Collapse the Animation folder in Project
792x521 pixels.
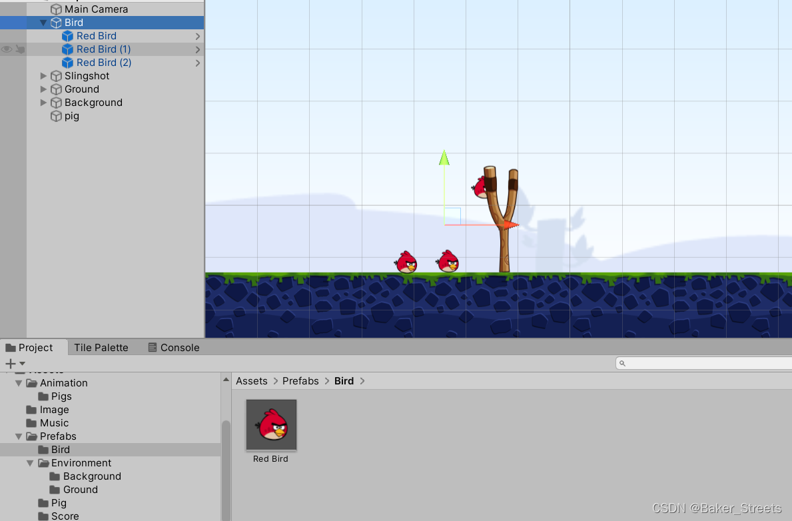point(19,383)
